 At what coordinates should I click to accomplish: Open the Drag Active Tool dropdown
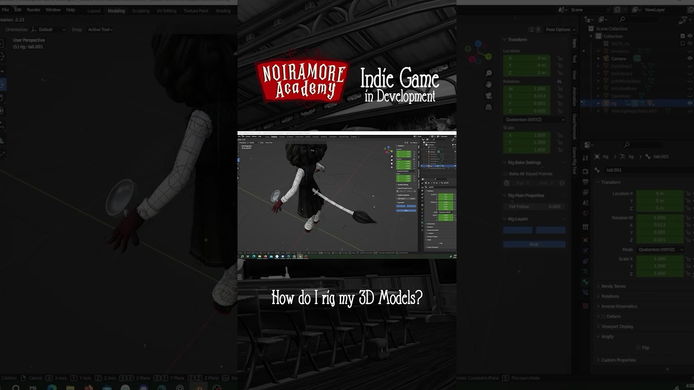[100, 29]
